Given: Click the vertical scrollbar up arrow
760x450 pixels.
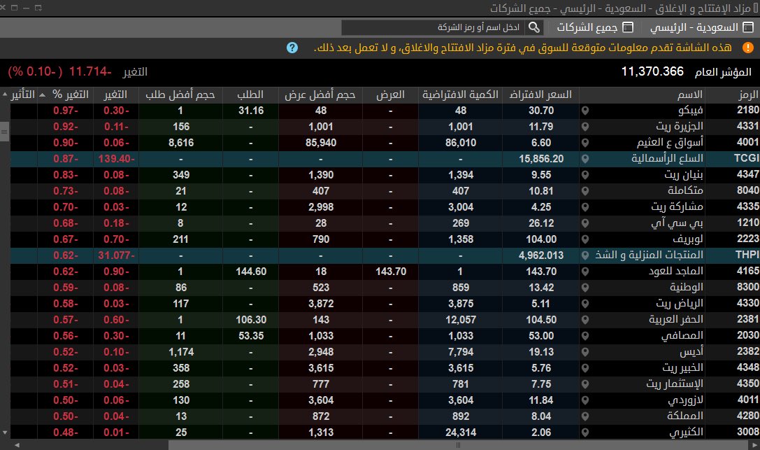Looking at the screenshot, I should pos(5,94).
